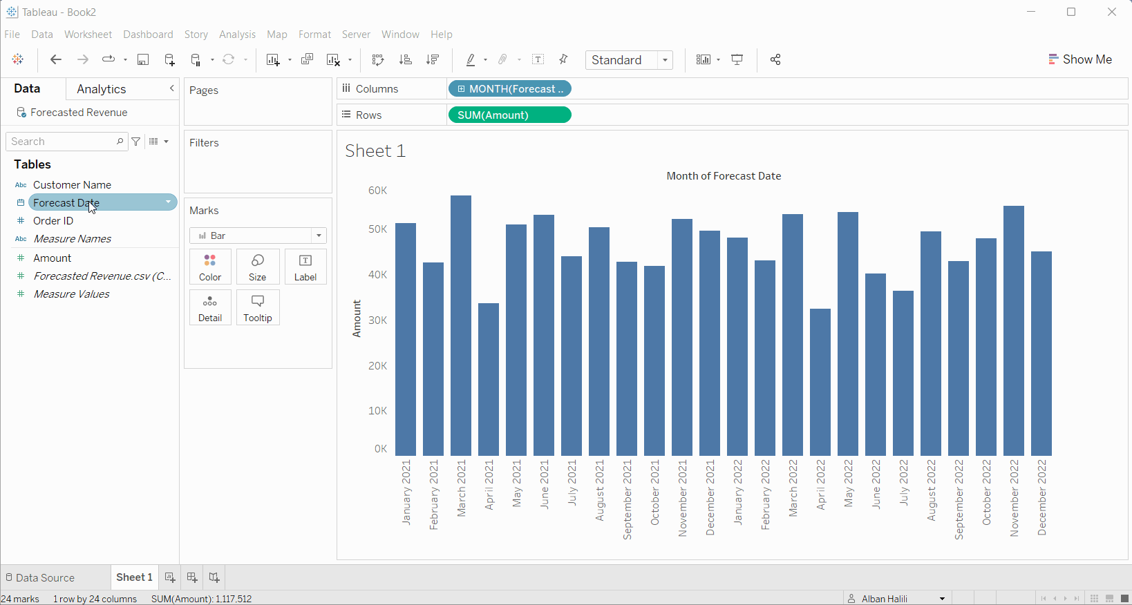This screenshot has height=605, width=1132.
Task: Click the Label button in Marks card
Action: (305, 267)
